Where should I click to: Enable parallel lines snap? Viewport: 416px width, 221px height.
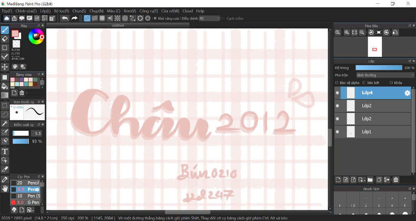(x=94, y=18)
